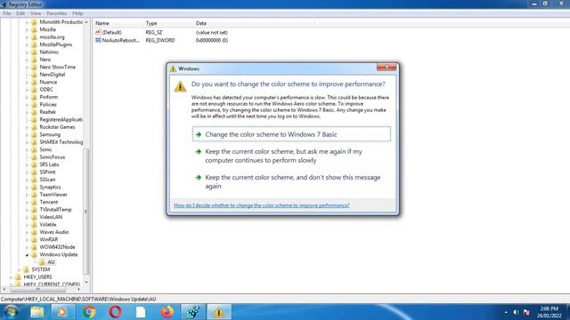Select the SRS Labs key
570x320 pixels.
pos(49,164)
